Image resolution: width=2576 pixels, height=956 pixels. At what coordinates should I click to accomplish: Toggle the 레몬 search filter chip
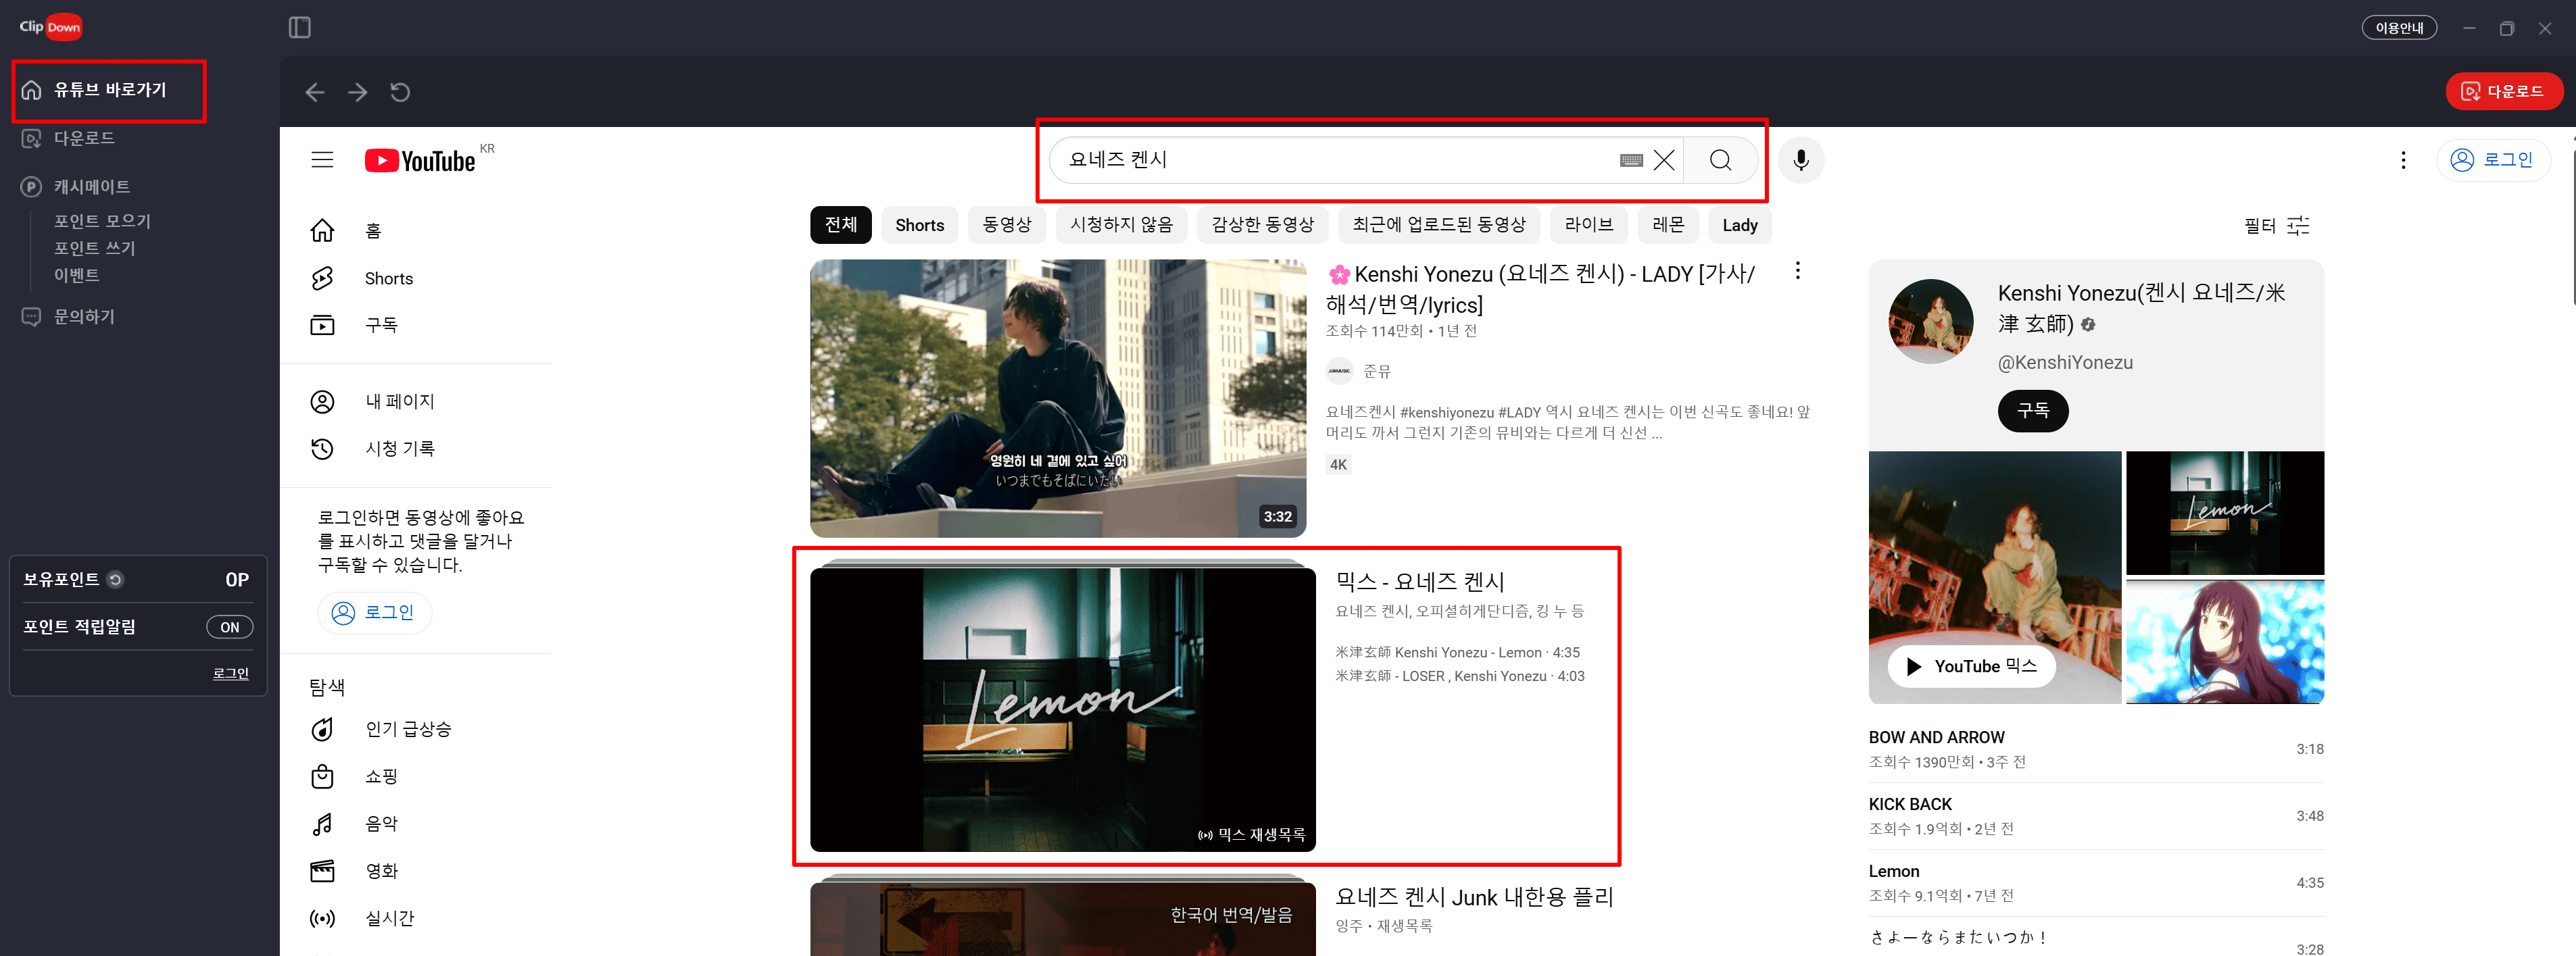tap(1667, 225)
